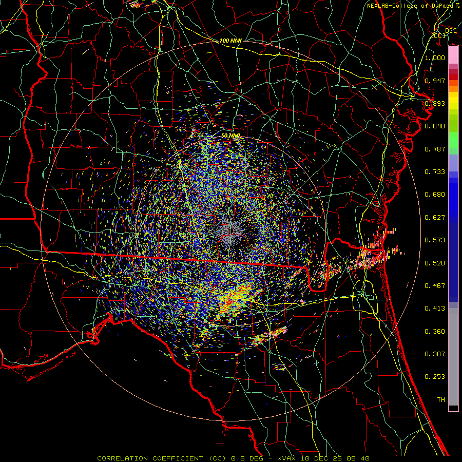Click the 0.947 legend value
462x462 pixels.
tap(435, 81)
